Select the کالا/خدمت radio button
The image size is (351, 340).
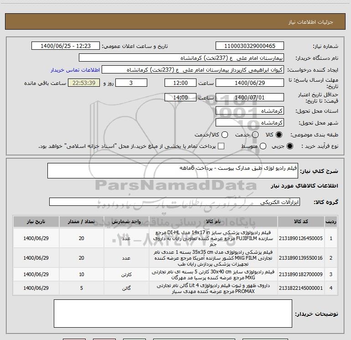click(x=225, y=135)
